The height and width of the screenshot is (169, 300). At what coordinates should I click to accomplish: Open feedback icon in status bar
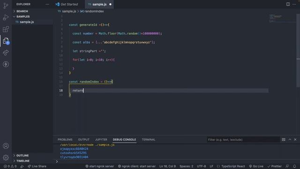(287, 166)
